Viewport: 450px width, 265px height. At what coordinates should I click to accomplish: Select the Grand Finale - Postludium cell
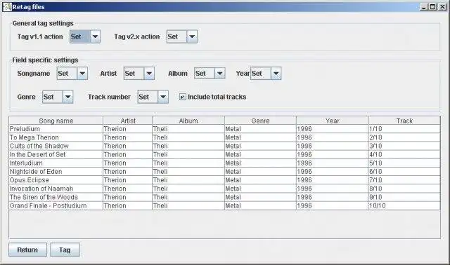[x=56, y=206]
